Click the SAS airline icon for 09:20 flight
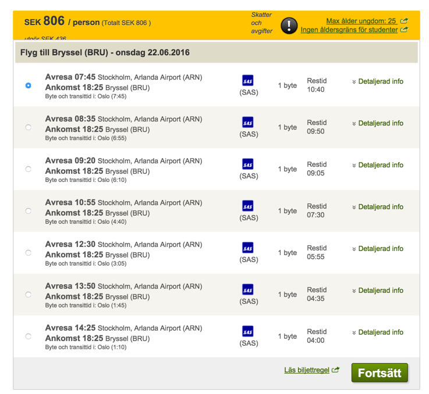 (248, 164)
